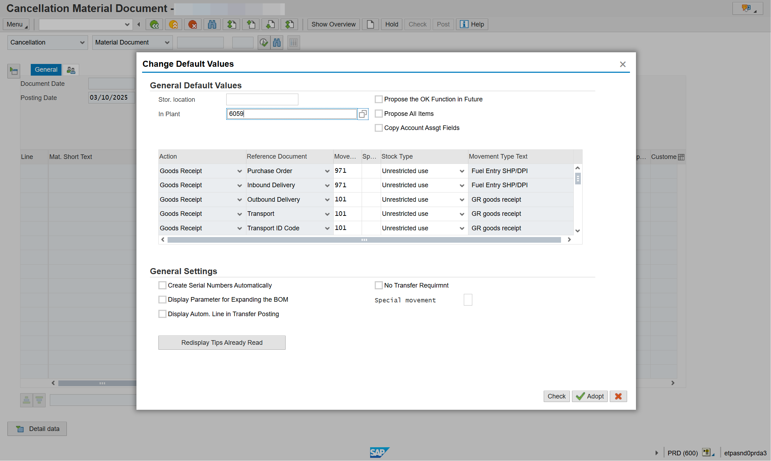771x461 pixels.
Task: Click the red X cancel icon in dialog
Action: coord(618,396)
